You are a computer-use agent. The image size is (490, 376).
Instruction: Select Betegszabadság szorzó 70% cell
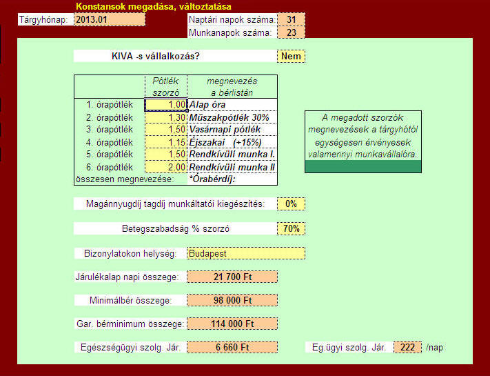[291, 228]
